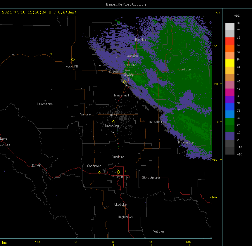Viewport: 252px width, 246px height.
Task: Select the purple 39-36 dBZ legend swatch
Action: click(230, 100)
